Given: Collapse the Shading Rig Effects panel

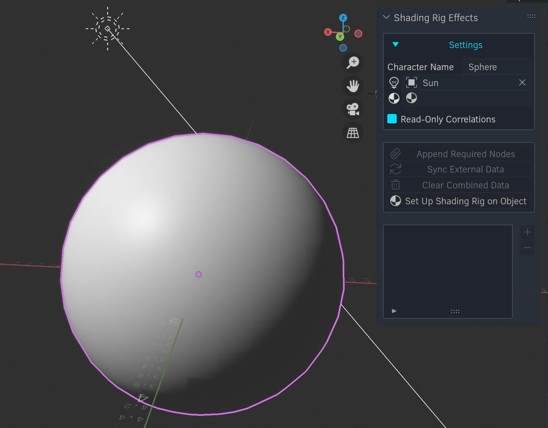Looking at the screenshot, I should click(x=386, y=17).
